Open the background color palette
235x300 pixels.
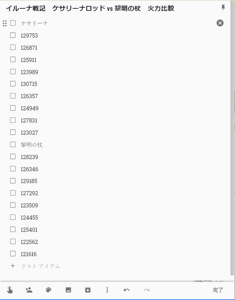[49, 290]
